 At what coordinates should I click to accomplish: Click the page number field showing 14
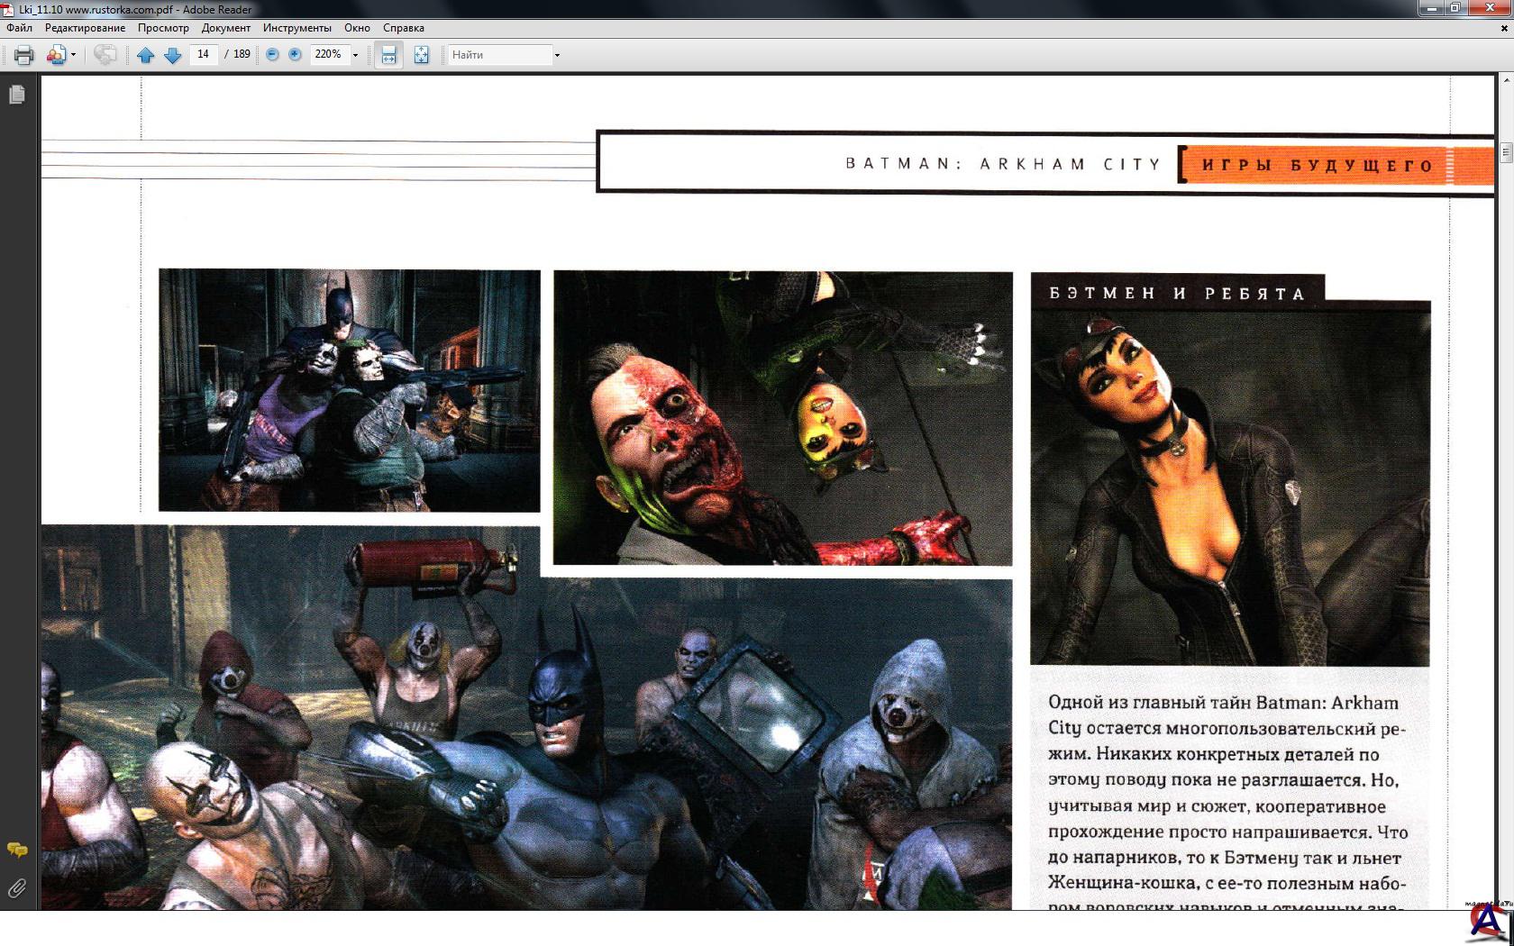point(204,54)
